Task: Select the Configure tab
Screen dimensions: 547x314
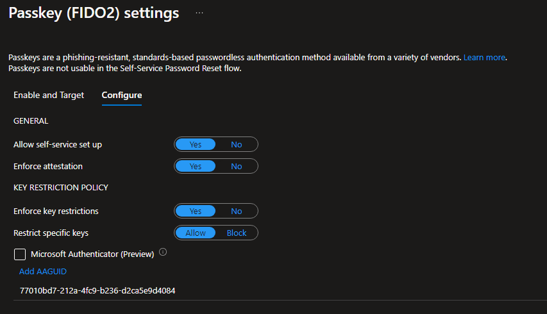Action: [x=122, y=95]
